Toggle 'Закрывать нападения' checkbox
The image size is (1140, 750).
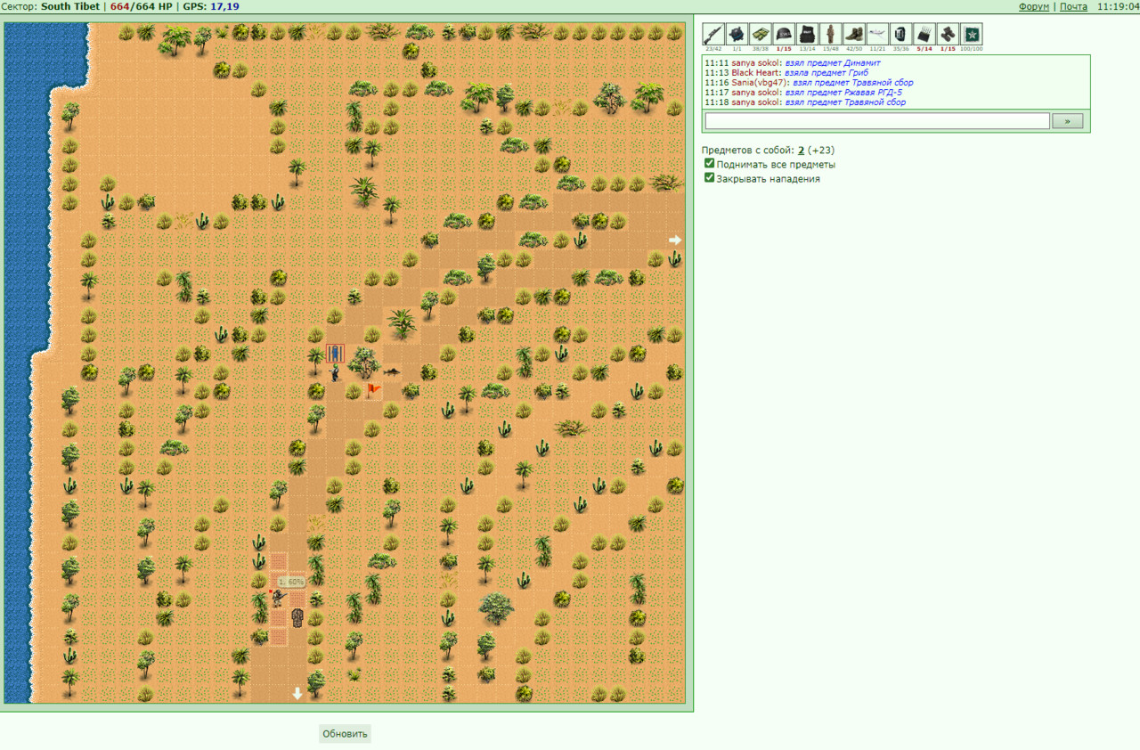709,178
